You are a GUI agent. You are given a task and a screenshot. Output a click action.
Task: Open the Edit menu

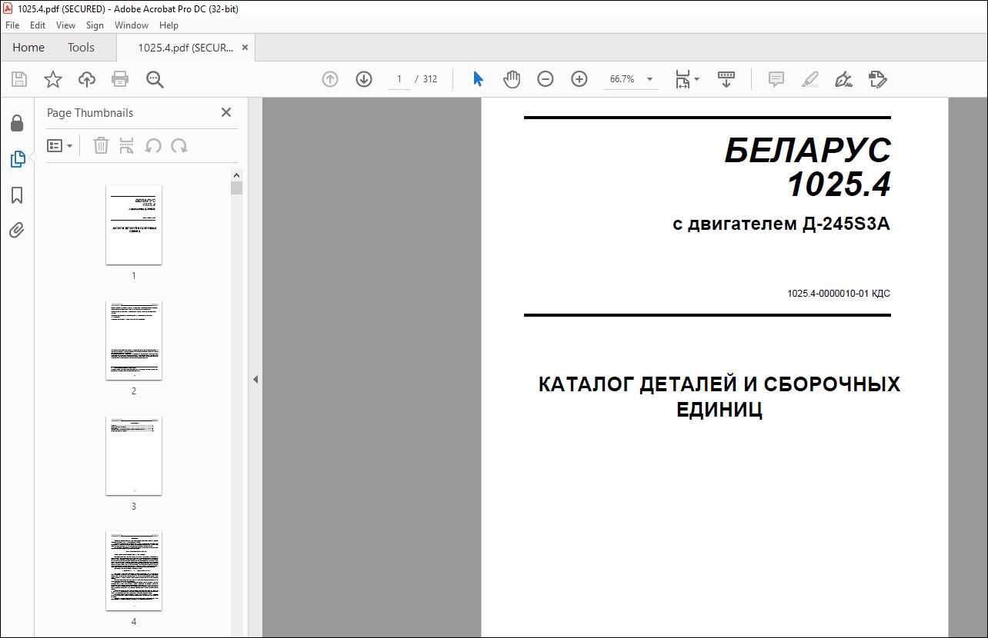[38, 25]
